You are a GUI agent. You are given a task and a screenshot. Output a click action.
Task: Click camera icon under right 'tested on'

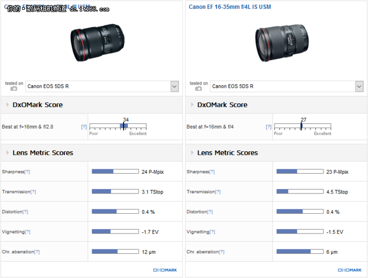[198, 89]
